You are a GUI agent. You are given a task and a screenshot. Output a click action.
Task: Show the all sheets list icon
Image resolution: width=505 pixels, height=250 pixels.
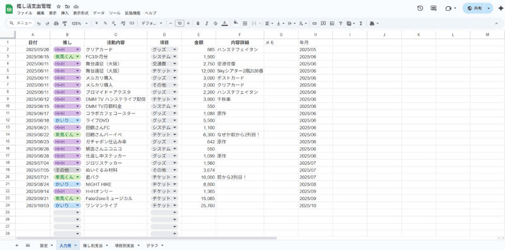point(28,246)
